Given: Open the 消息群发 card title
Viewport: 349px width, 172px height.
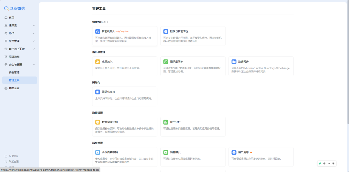Looking at the screenshot, I should [175, 152].
